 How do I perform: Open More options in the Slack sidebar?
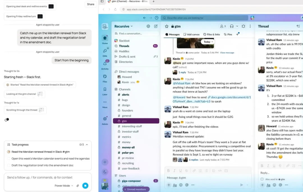(105, 104)
